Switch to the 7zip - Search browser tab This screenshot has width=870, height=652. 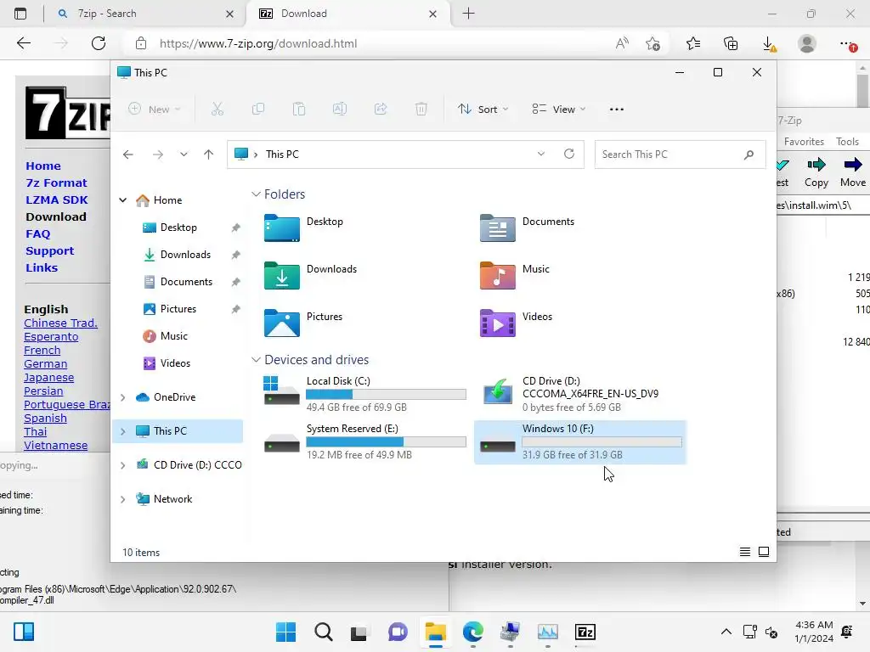144,14
